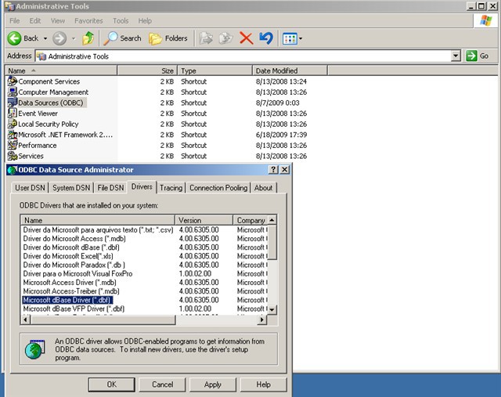This screenshot has width=501, height=397.
Task: Toggle the Folders pane button
Action: click(x=168, y=38)
